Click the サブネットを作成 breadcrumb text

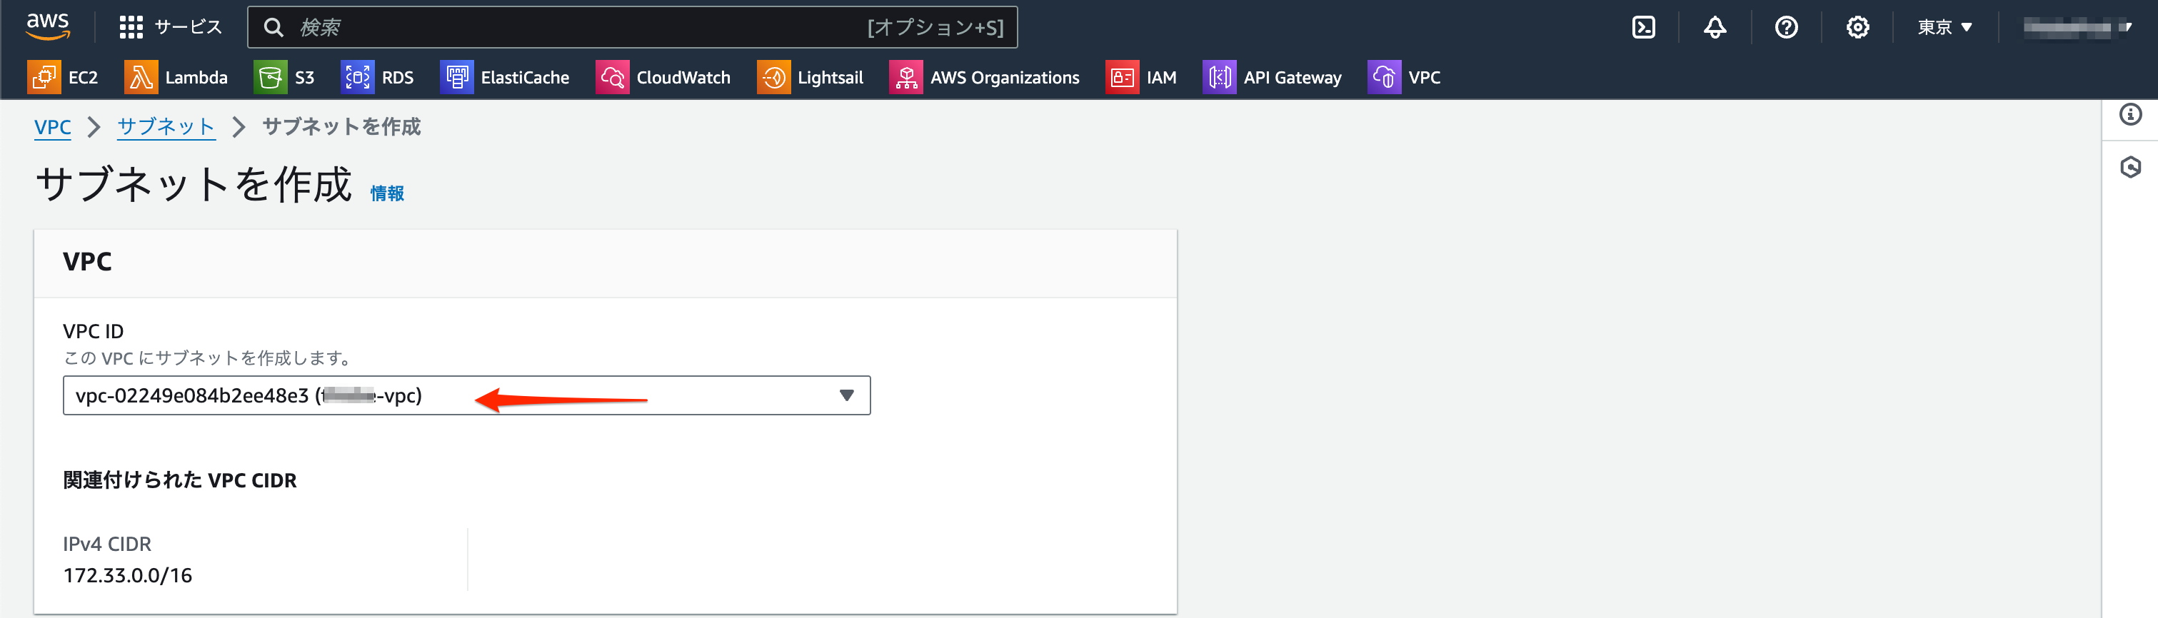pos(342,127)
